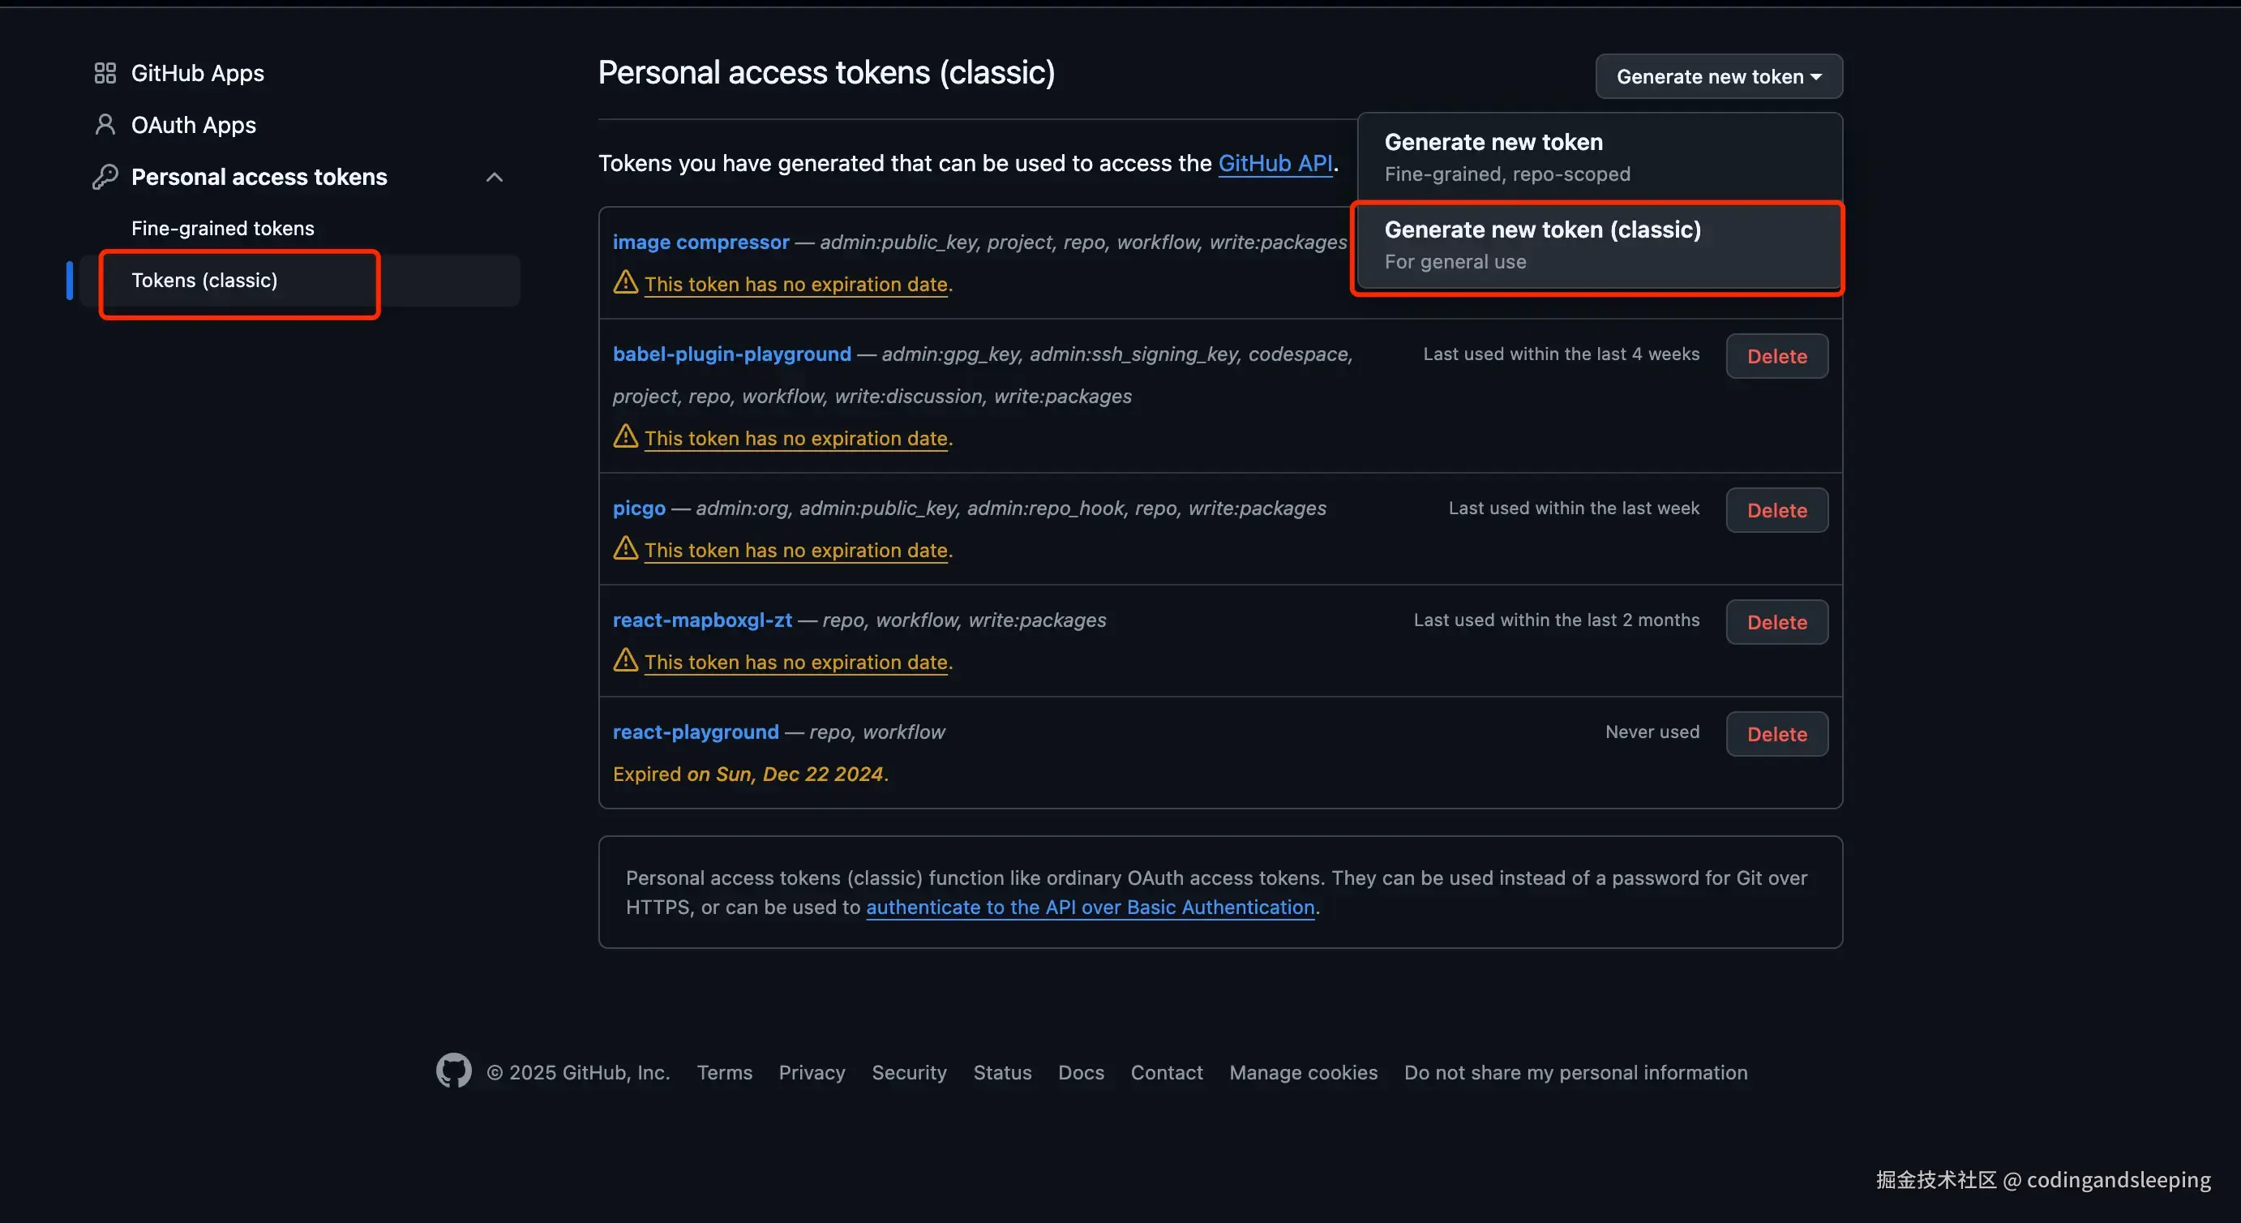Click the Last used within the last 2 months text

tap(1557, 620)
